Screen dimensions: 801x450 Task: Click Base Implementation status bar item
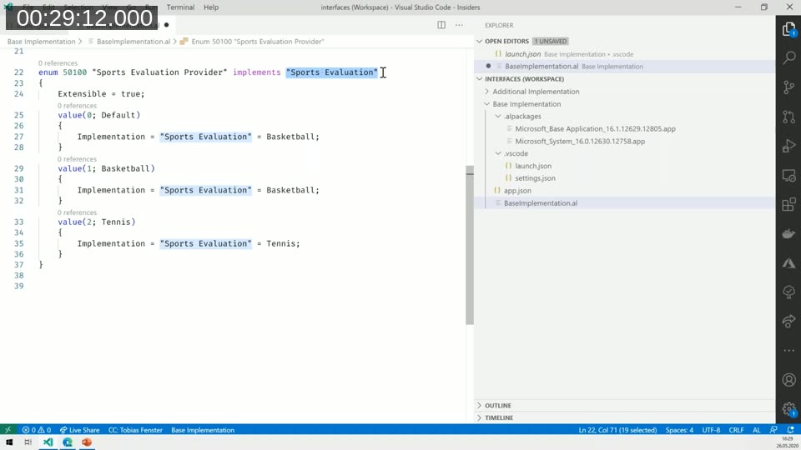pyautogui.click(x=203, y=430)
